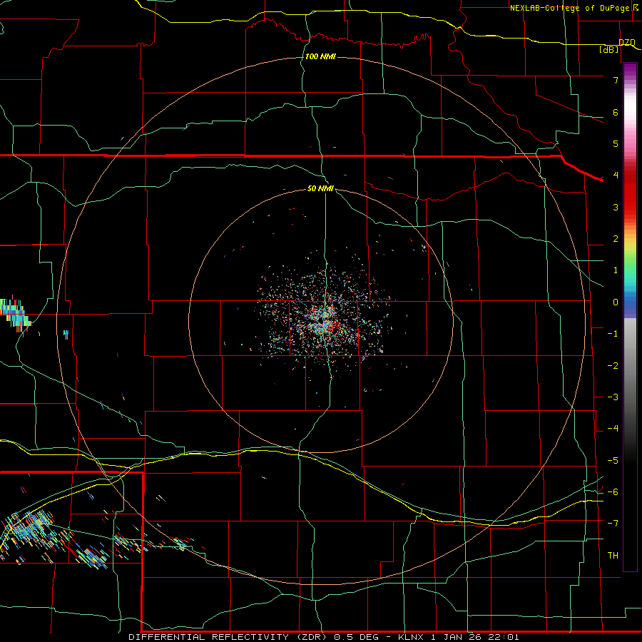Select the -5 value on the scale
This screenshot has width=642, height=642.
[x=613, y=461]
